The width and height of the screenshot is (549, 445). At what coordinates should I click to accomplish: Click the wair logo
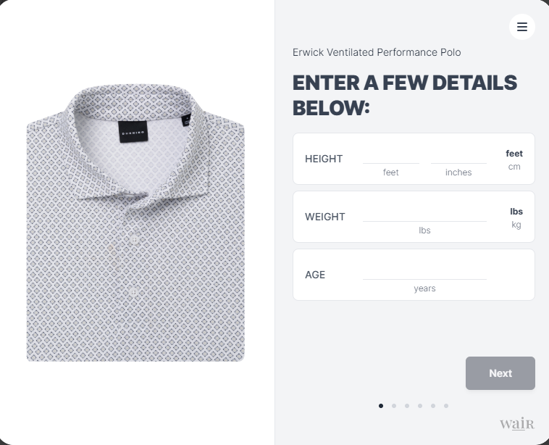pos(517,424)
